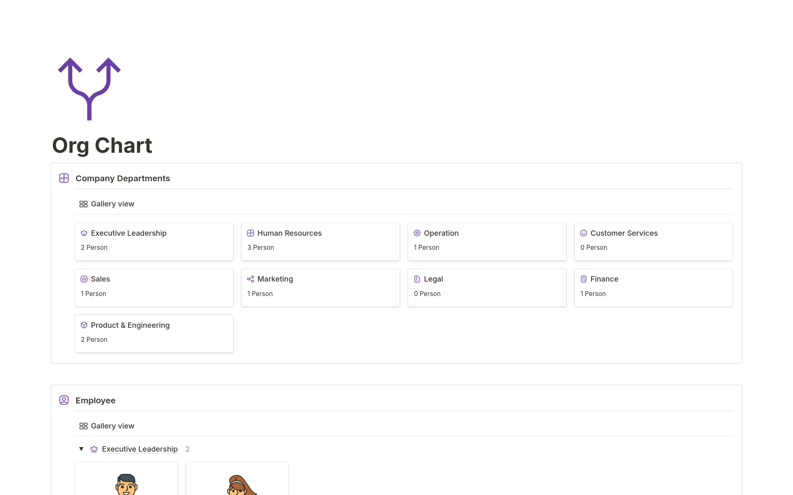Click the purple Org Chart arrows page icon
This screenshot has width=793, height=495.
point(89,89)
